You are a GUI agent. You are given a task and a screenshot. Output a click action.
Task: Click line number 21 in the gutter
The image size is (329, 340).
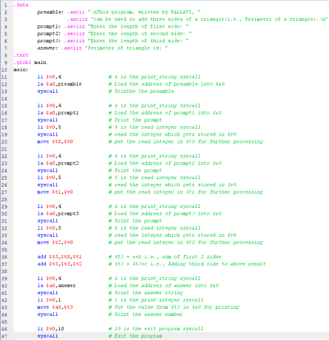[x=4, y=149]
